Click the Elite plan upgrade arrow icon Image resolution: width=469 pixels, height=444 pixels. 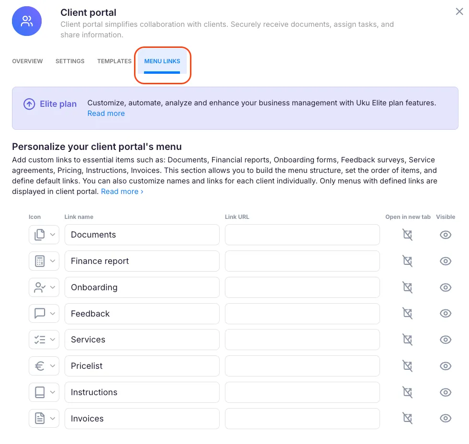(x=29, y=104)
